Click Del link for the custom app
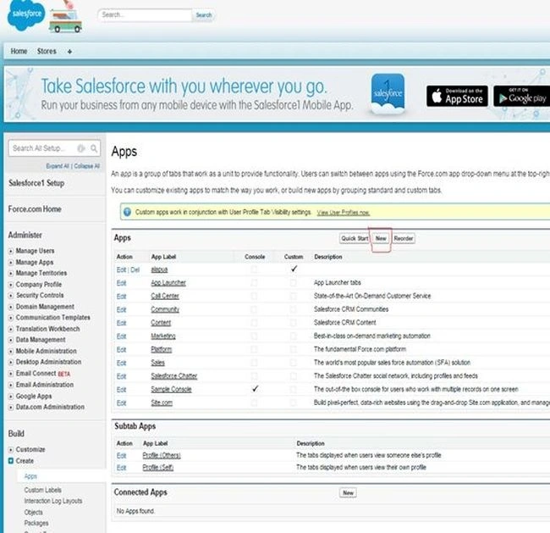Image resolution: width=550 pixels, height=533 pixels. [135, 269]
